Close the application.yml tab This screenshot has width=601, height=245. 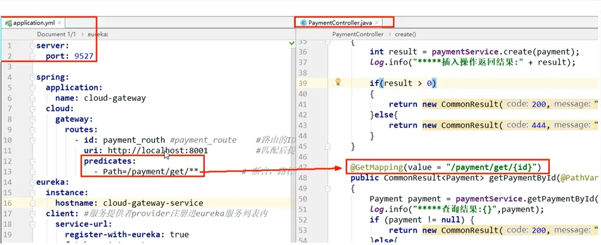tap(59, 23)
